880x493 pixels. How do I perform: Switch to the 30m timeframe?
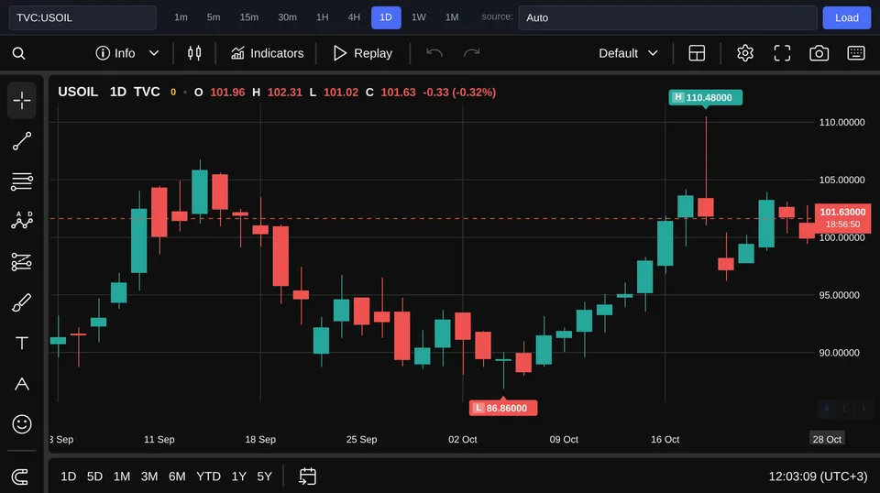[x=287, y=17]
